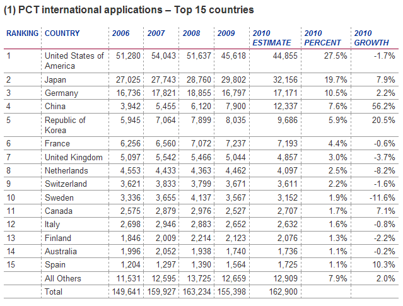The height and width of the screenshot is (306, 403).
Task: Click the Australia country cell
Action: pos(61,252)
